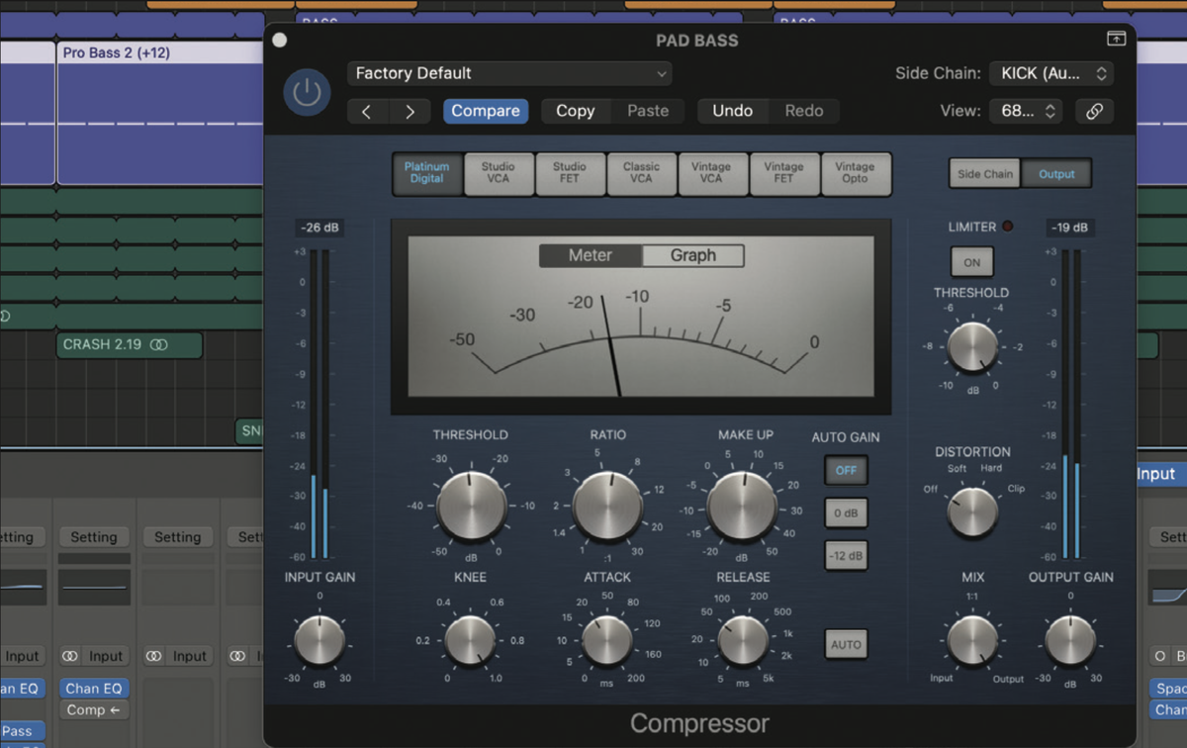Switch to Side Chain panel view
This screenshot has width=1187, height=748.
point(985,174)
